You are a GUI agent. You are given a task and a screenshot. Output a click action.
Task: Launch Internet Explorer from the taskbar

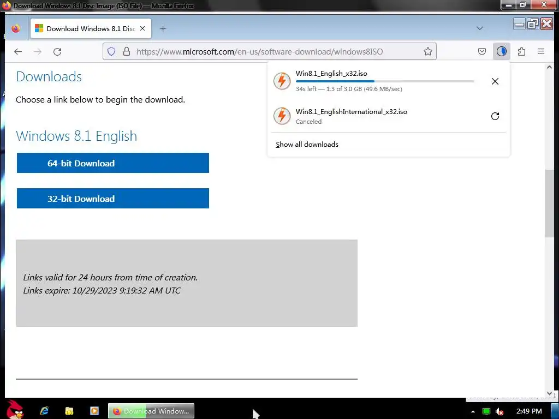tap(44, 411)
